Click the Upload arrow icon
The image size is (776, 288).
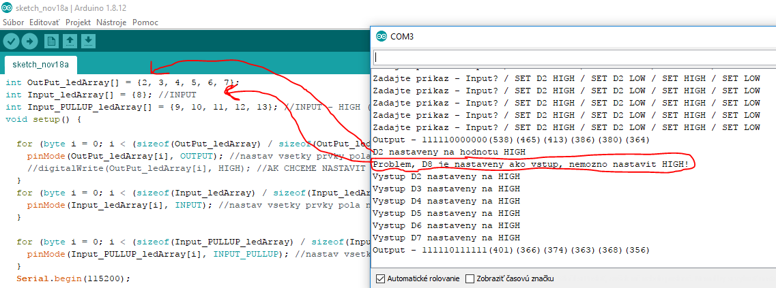pos(29,41)
